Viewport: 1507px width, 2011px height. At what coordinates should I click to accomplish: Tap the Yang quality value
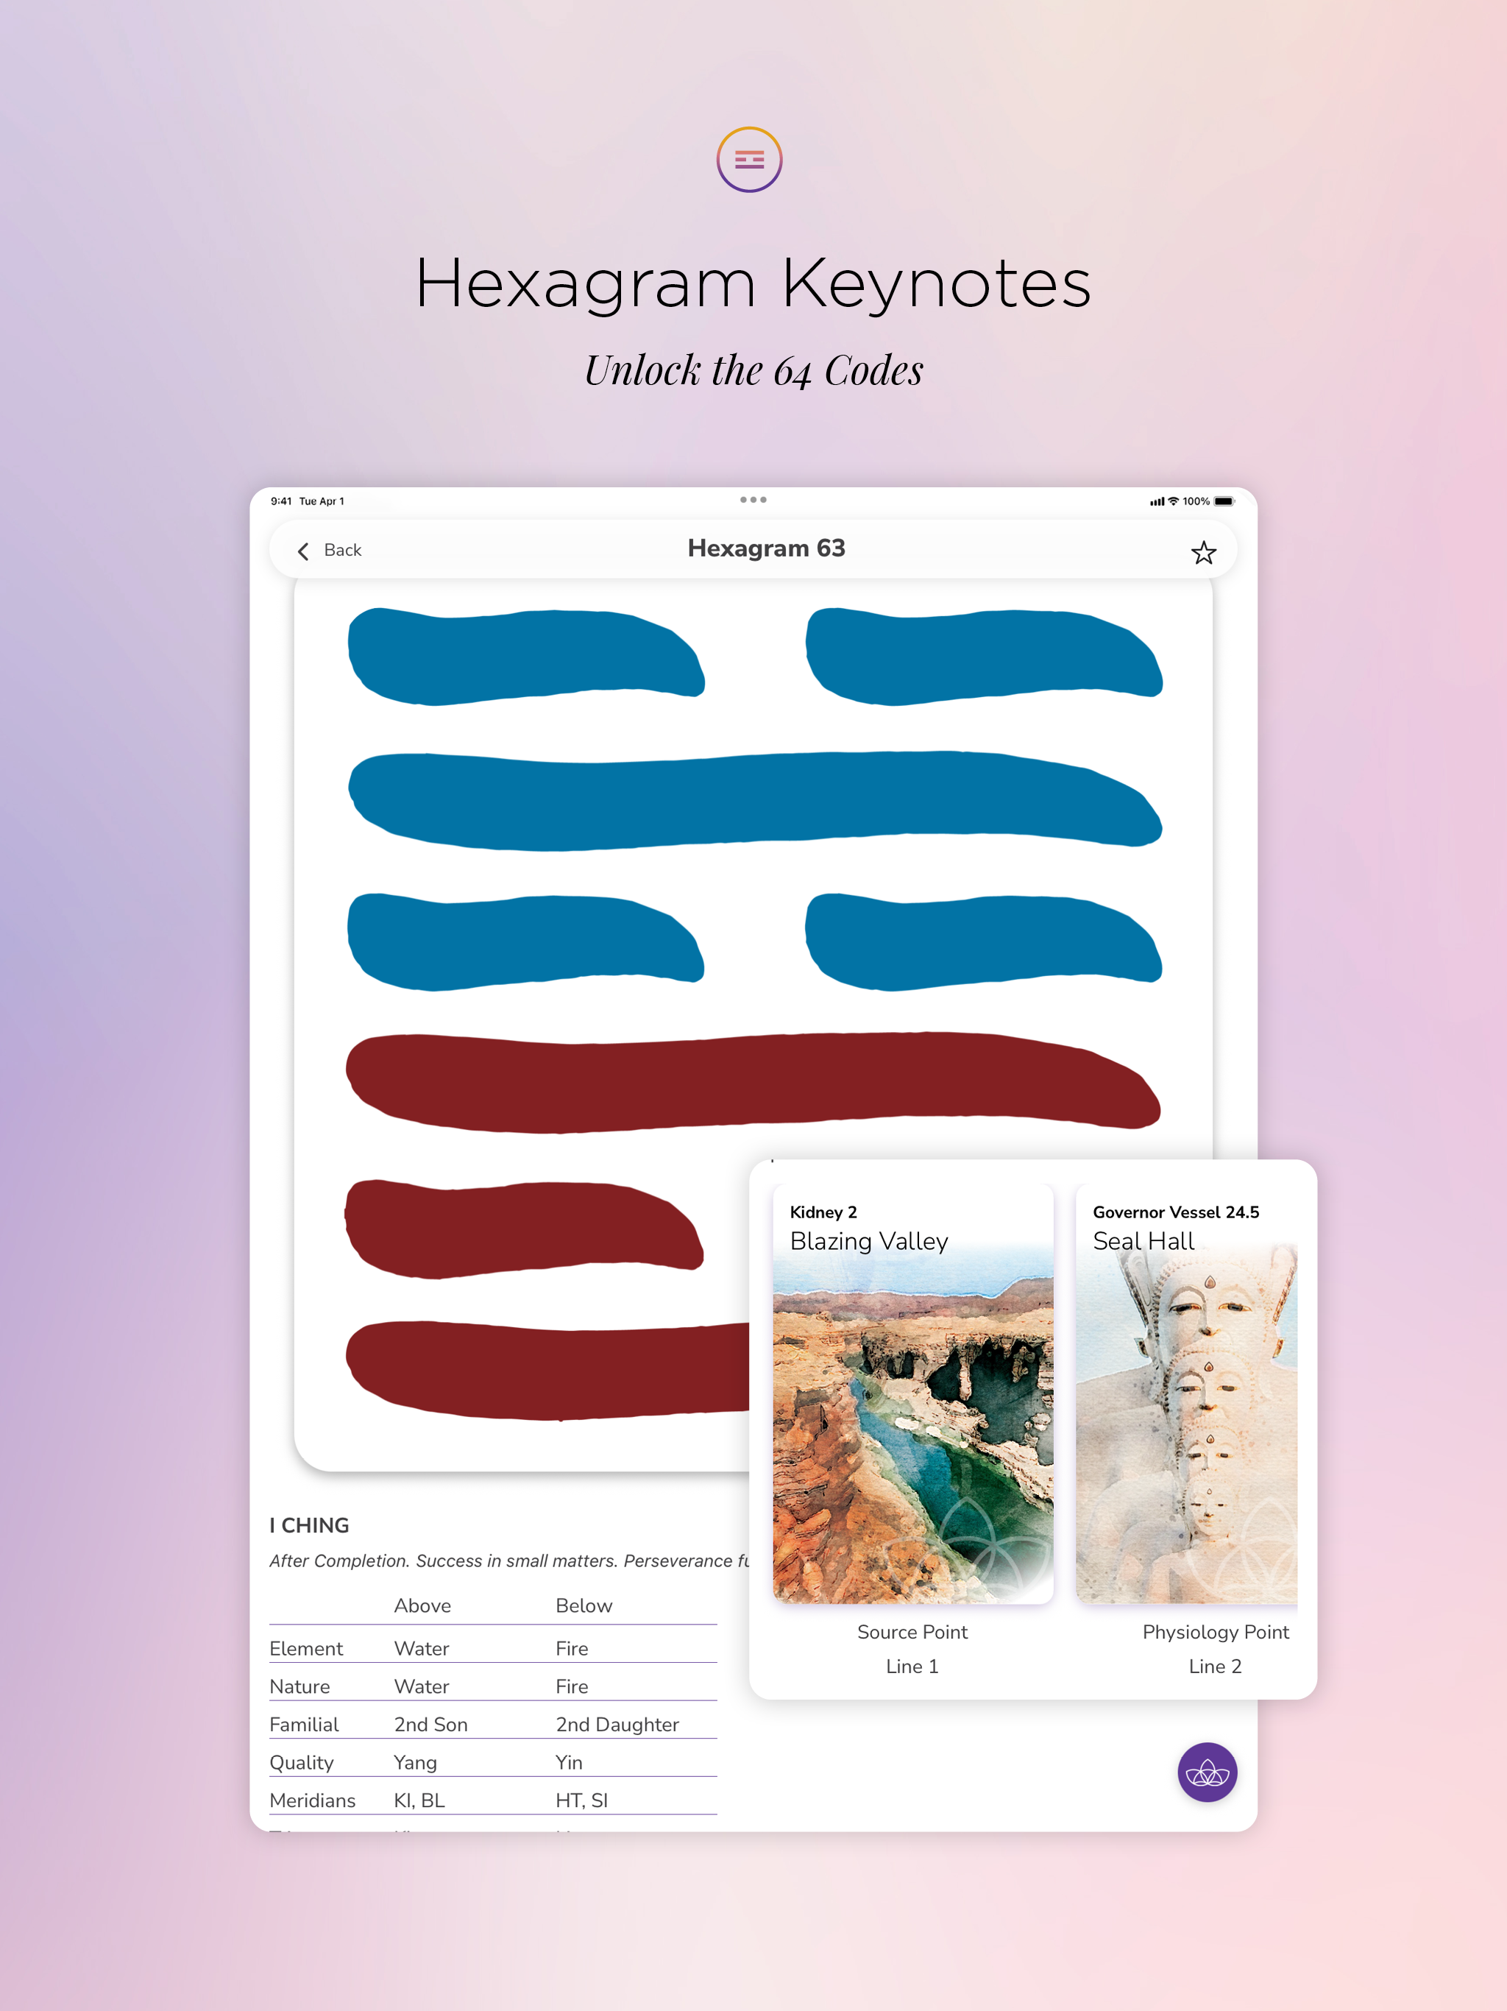click(414, 1763)
